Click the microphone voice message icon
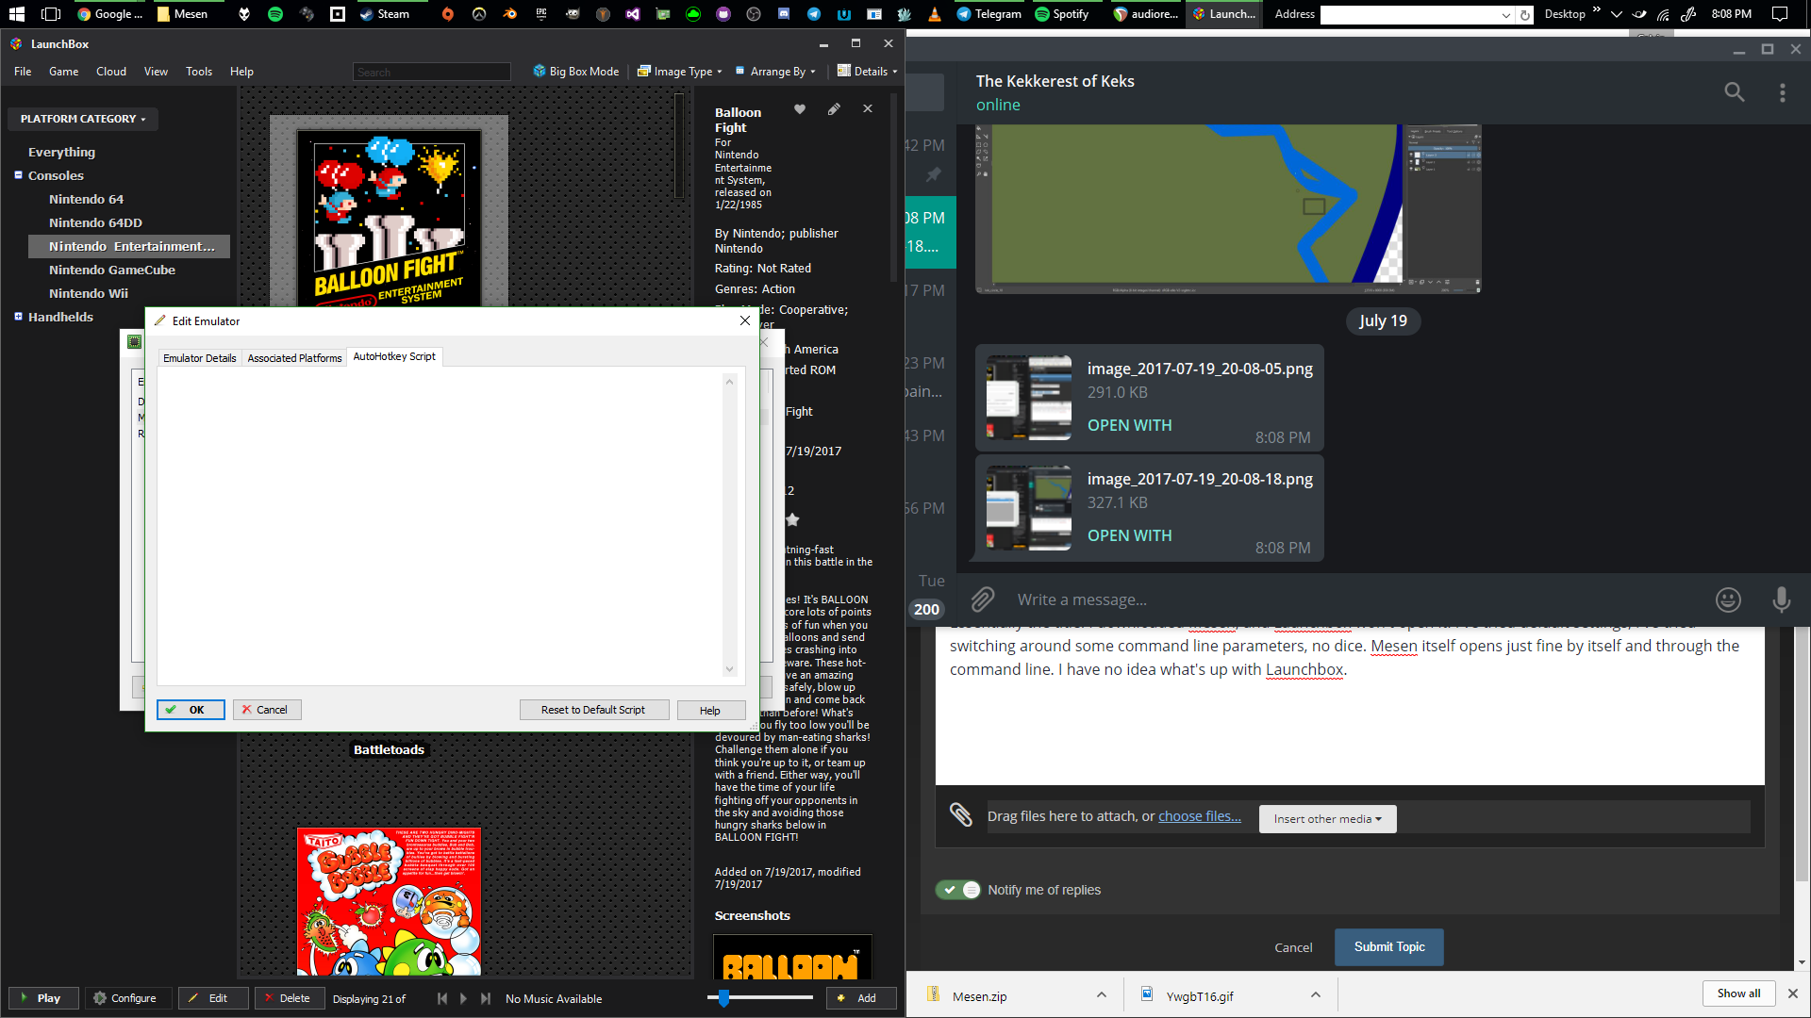The height and width of the screenshot is (1018, 1811). [x=1781, y=599]
